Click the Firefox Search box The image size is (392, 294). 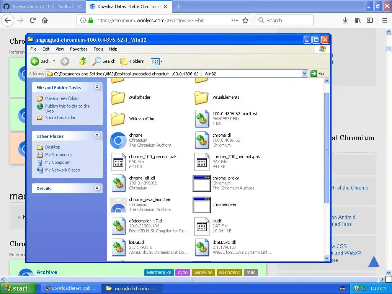pyautogui.click(x=284, y=20)
